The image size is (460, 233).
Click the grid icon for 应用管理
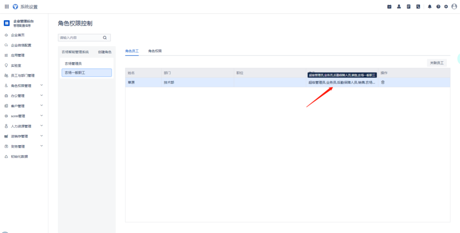[6, 55]
